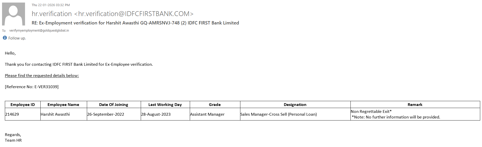Click the hr.verification sender email address

(x=112, y=14)
